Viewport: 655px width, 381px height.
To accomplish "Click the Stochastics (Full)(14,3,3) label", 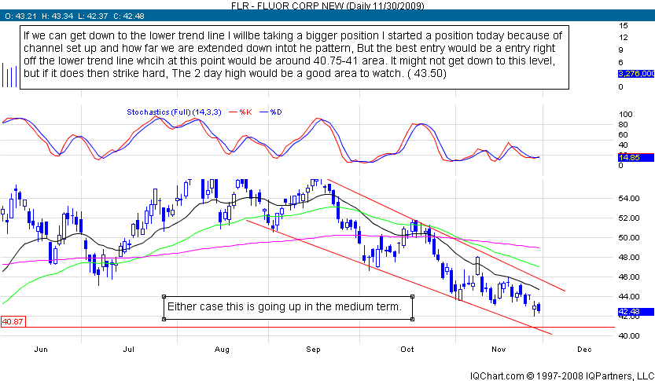I will click(174, 112).
